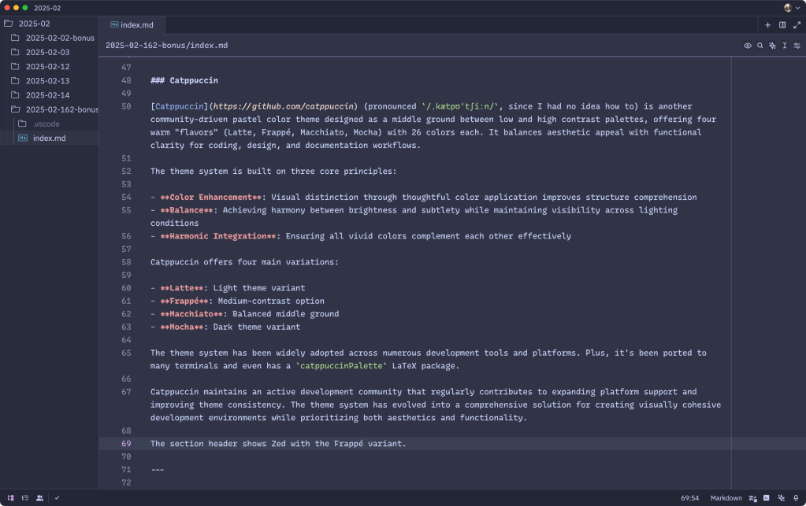The width and height of the screenshot is (806, 506).
Task: Split the editor pane
Action: pyautogui.click(x=782, y=25)
